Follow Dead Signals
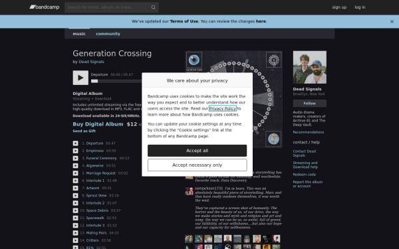 tap(310, 104)
